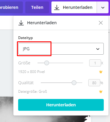The width and height of the screenshot is (110, 122).
Task: Click the Teilen button in the top bar
Action: coord(37,7)
